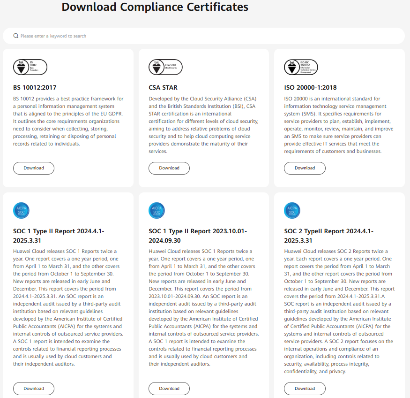This screenshot has height=398, width=410.
Task: Click the BS 10012 best practice framework description
Action: pos(68,121)
